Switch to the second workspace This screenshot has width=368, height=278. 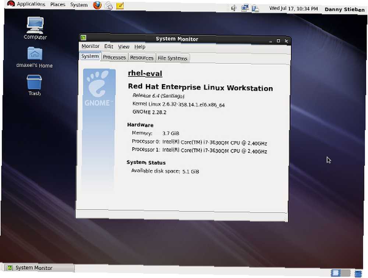[346, 273]
